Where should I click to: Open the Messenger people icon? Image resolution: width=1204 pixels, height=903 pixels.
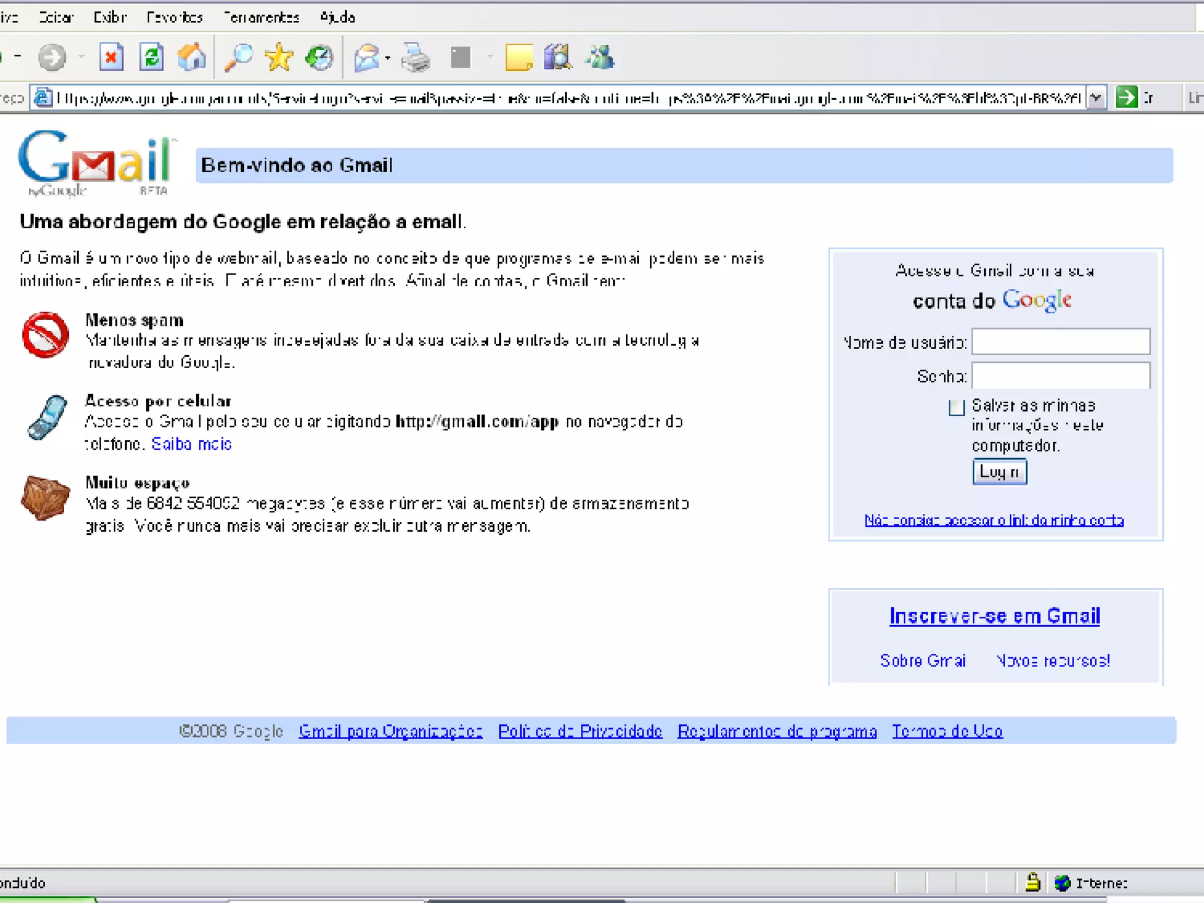(x=600, y=58)
